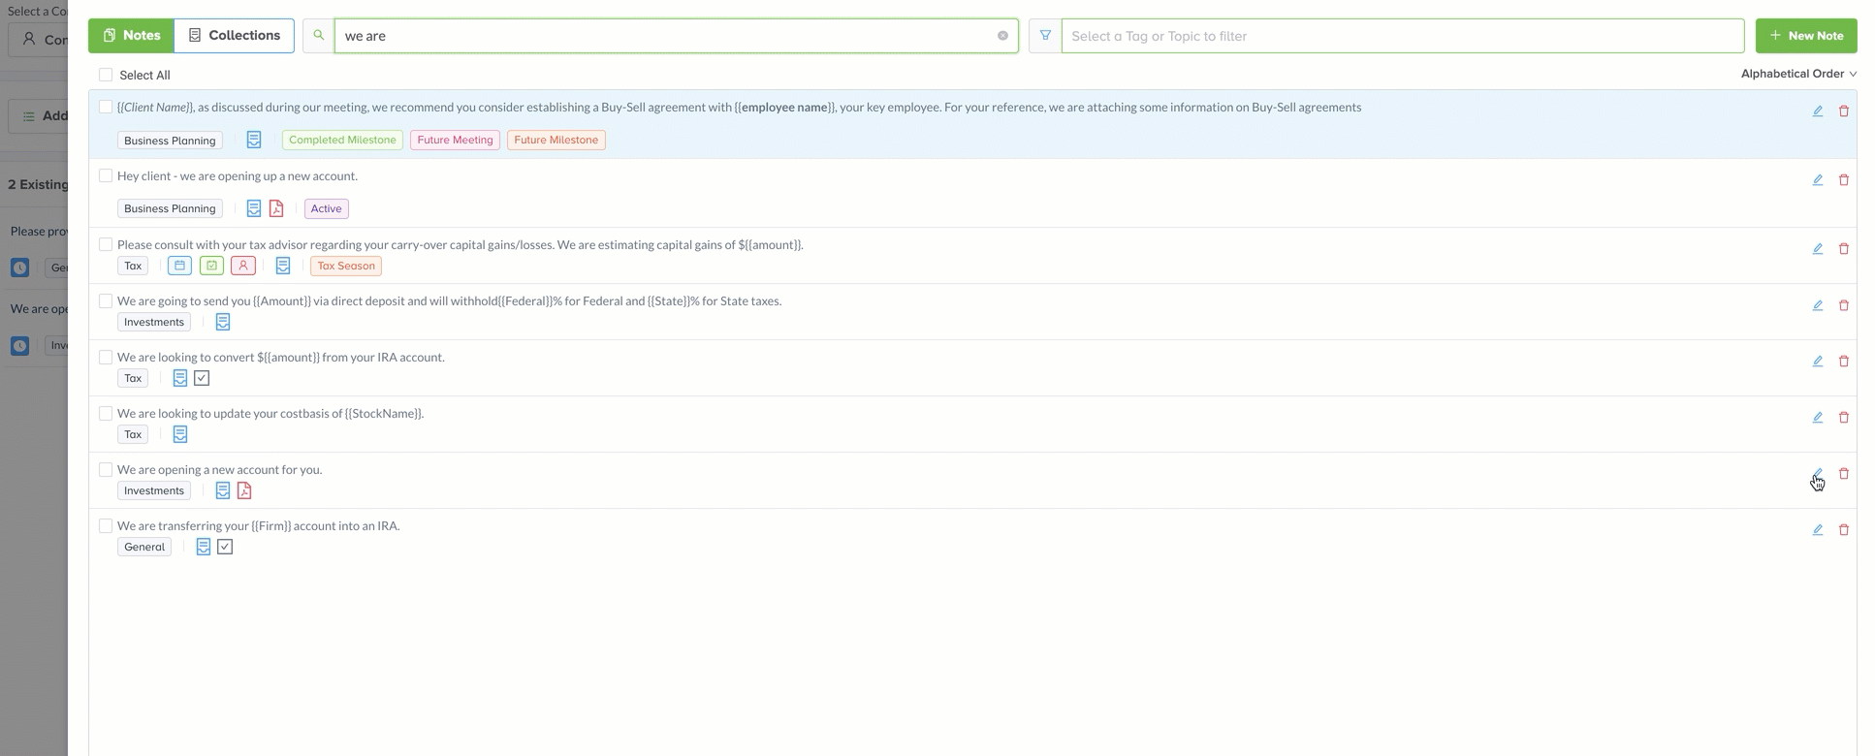Viewport: 1875px width, 756px height.
Task: Check the costbasis update note checkbox
Action: point(106,413)
